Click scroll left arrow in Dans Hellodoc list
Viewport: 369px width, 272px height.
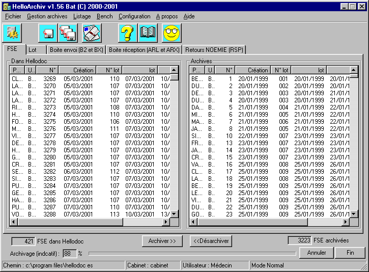tap(14, 222)
